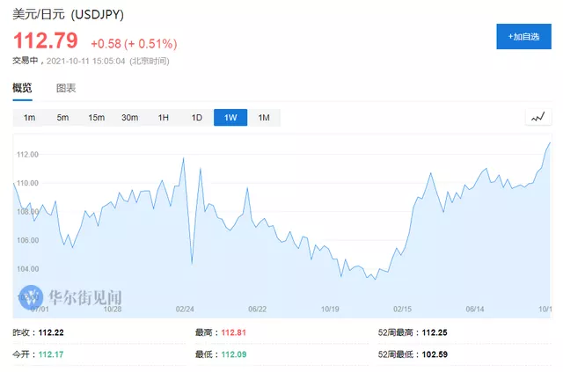Click the 02/15 date axis label
Screen dimensions: 563x372
pos(403,309)
